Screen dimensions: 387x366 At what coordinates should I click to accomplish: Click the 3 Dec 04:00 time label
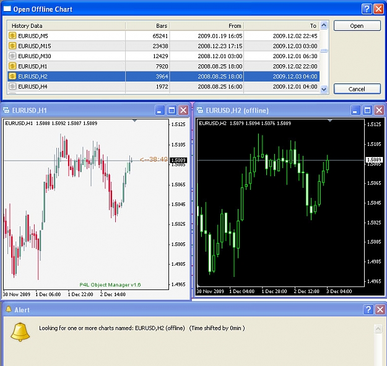coord(339,291)
